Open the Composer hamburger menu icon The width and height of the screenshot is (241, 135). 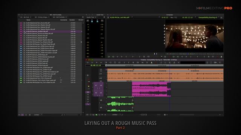click(221, 18)
